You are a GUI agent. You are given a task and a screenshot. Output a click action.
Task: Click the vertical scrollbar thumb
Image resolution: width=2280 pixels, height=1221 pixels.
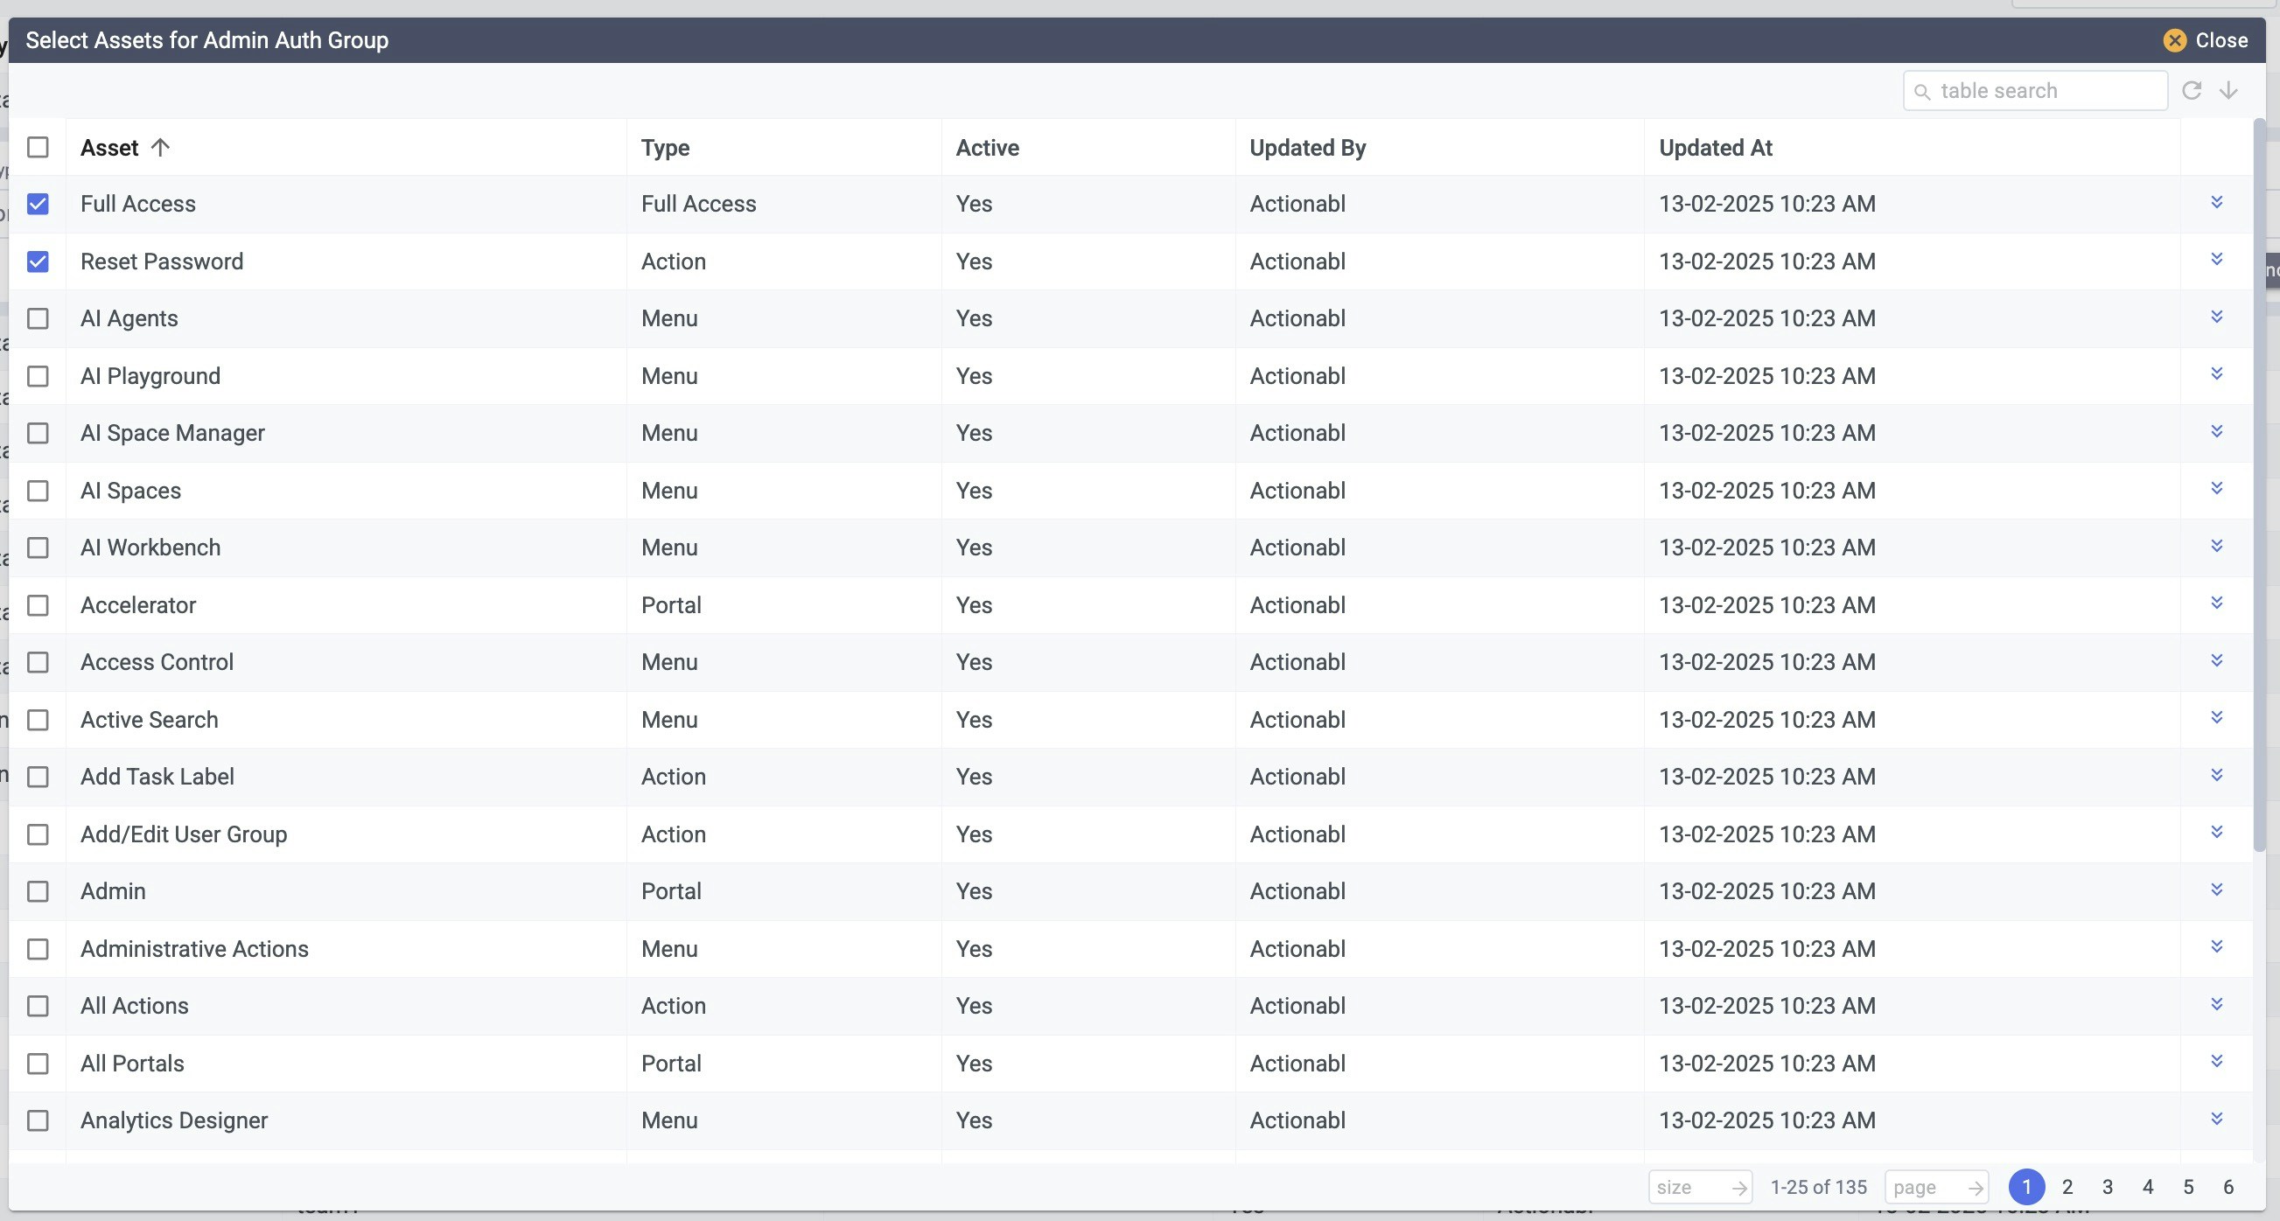[2259, 486]
